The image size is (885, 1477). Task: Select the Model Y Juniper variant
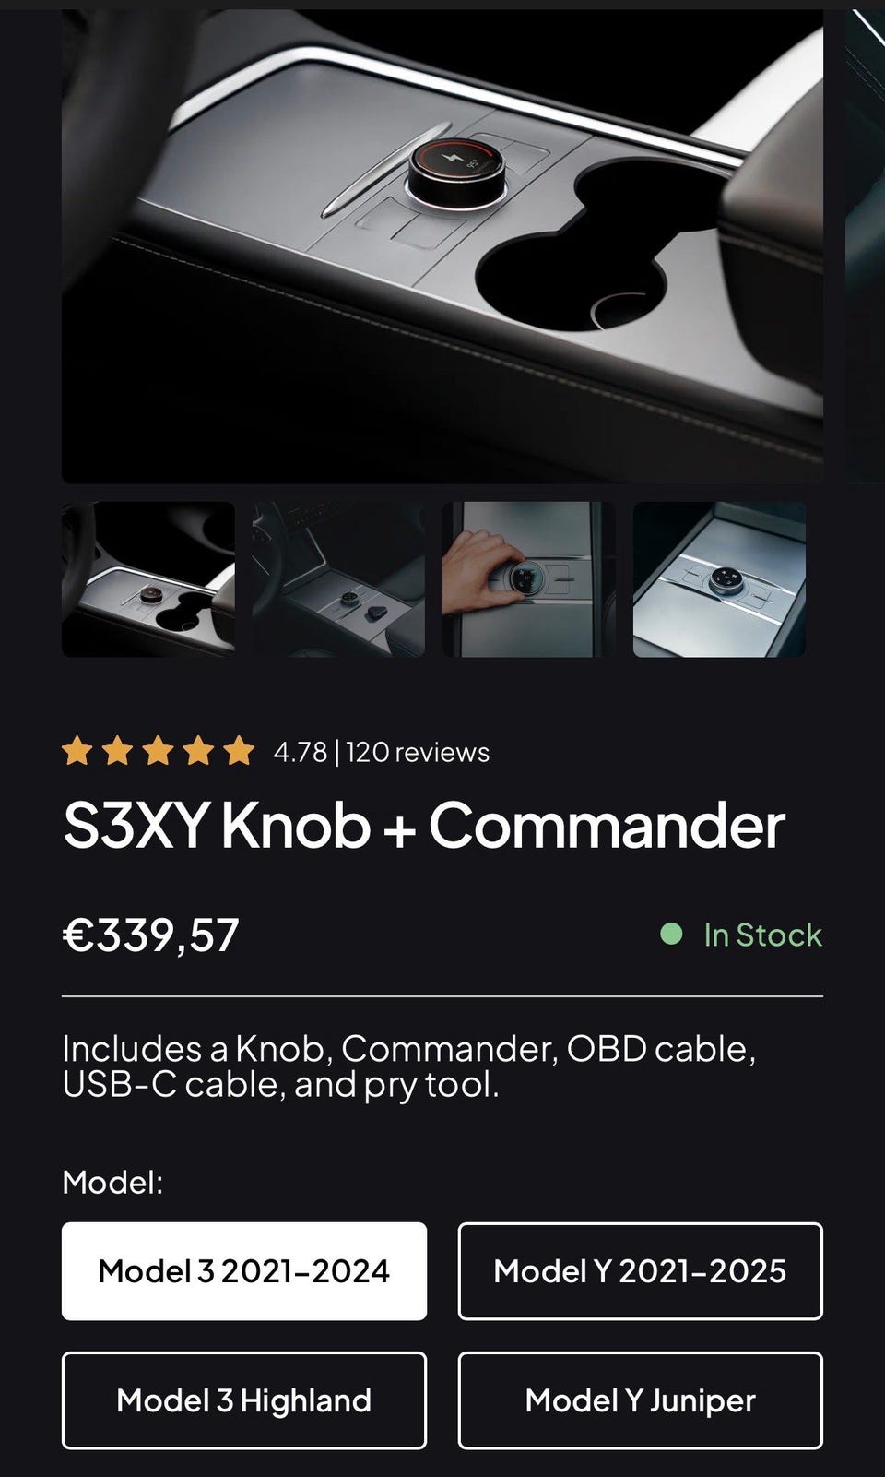[x=640, y=1400]
